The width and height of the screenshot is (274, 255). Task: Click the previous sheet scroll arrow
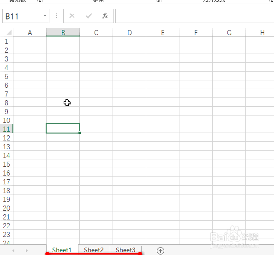coord(13,251)
